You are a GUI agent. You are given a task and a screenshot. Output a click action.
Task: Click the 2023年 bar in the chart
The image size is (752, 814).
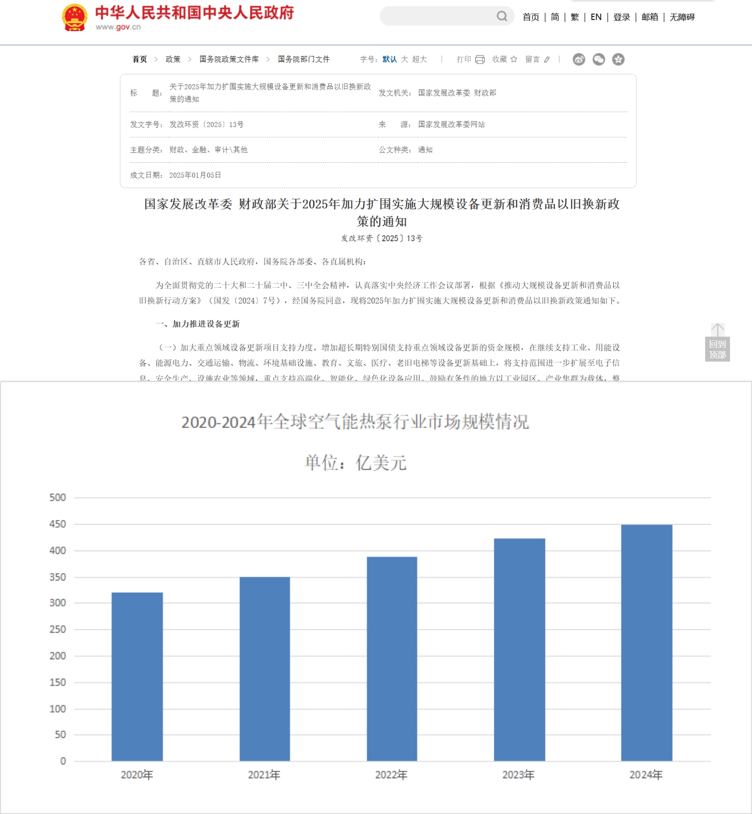[519, 650]
